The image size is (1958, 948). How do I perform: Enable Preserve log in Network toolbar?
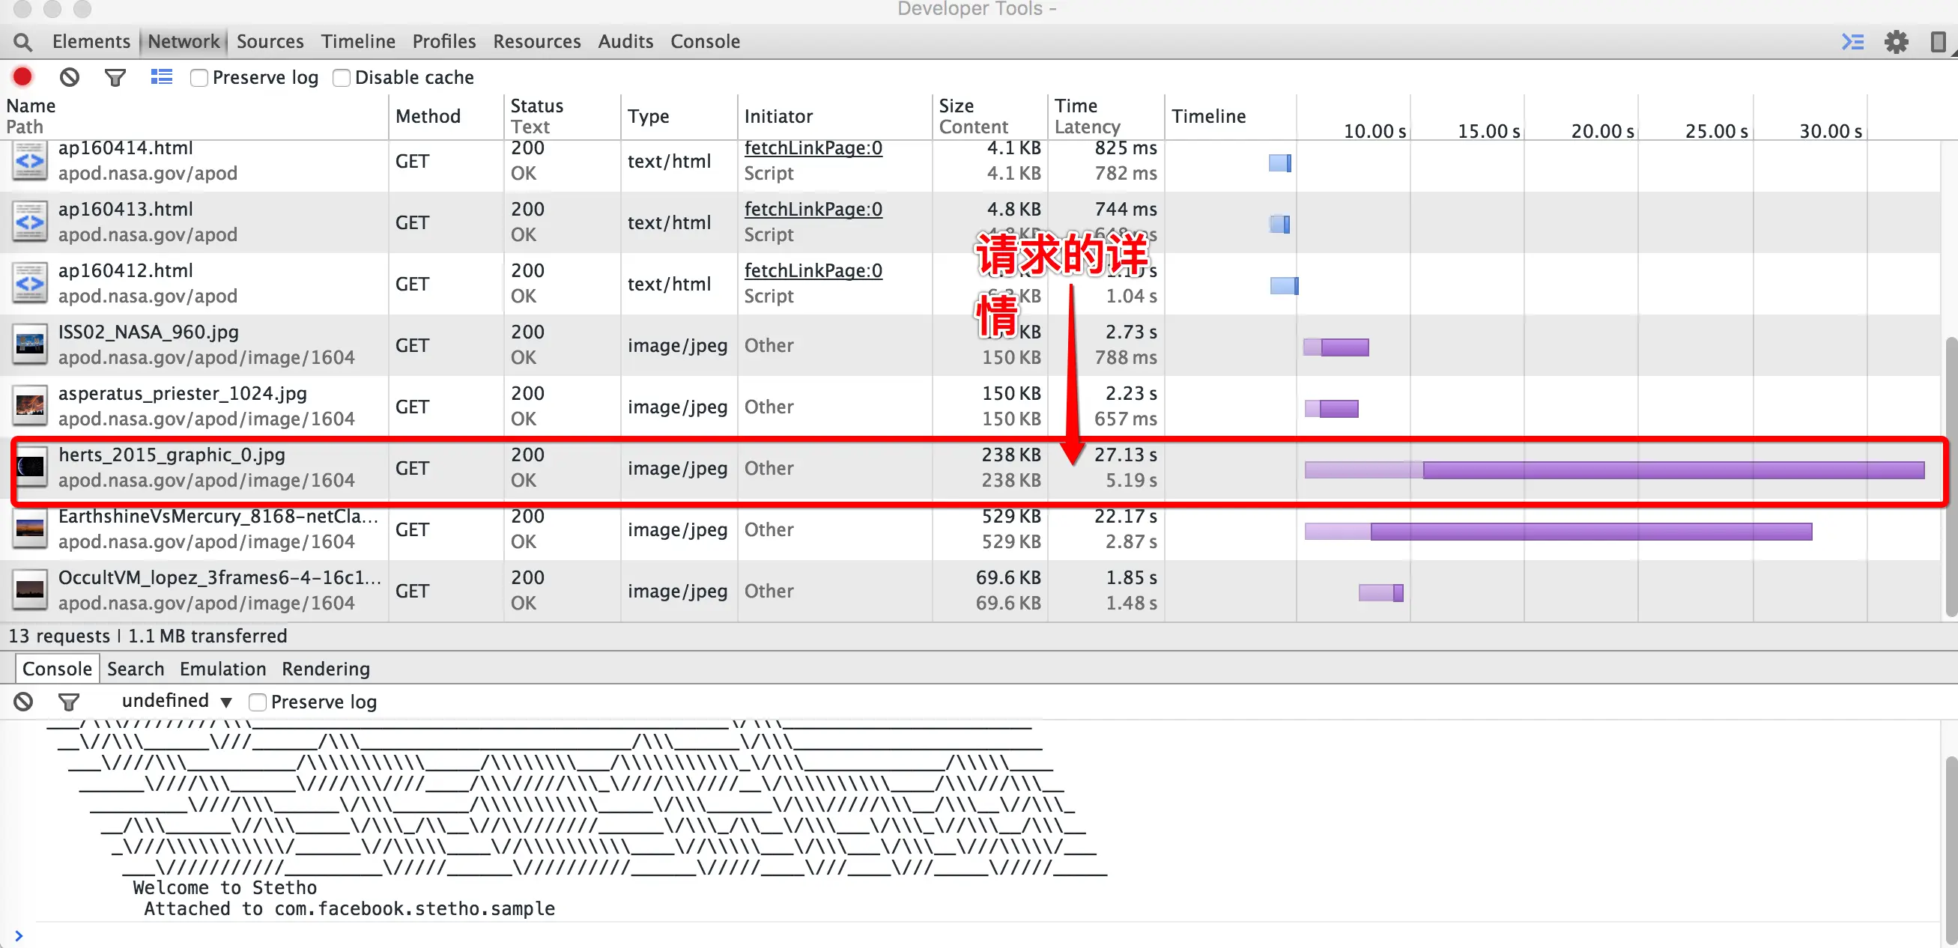(x=199, y=77)
